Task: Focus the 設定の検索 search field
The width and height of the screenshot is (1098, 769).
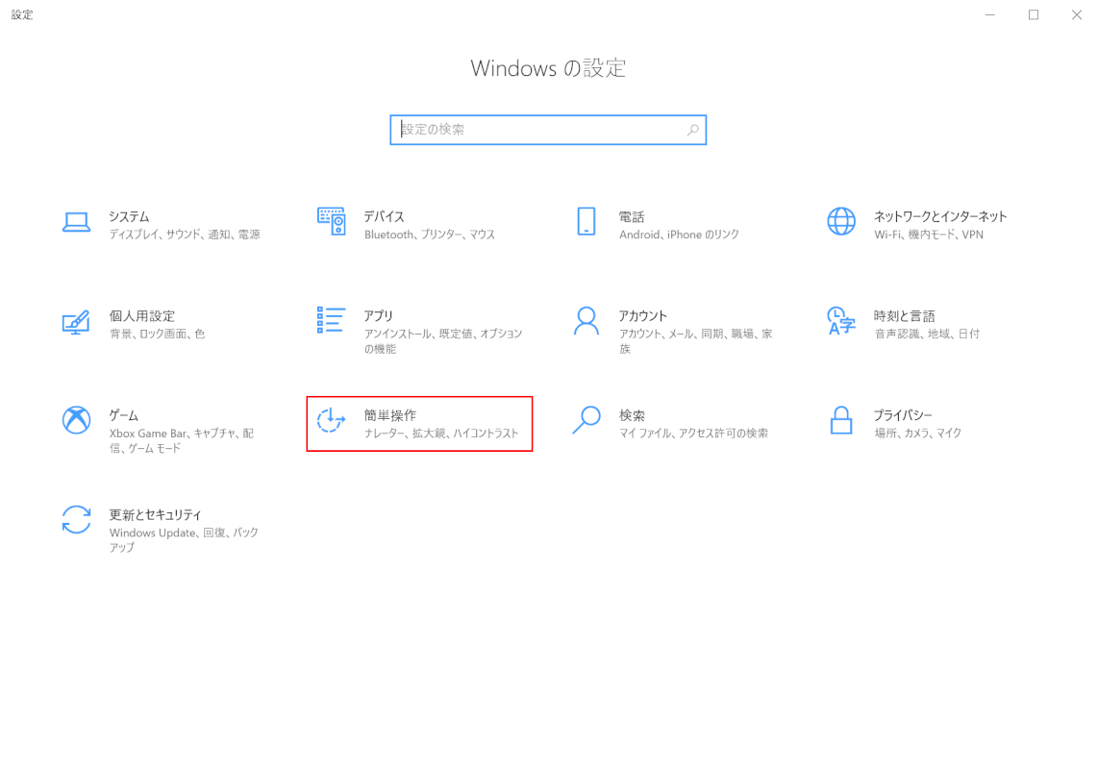Action: (x=548, y=130)
